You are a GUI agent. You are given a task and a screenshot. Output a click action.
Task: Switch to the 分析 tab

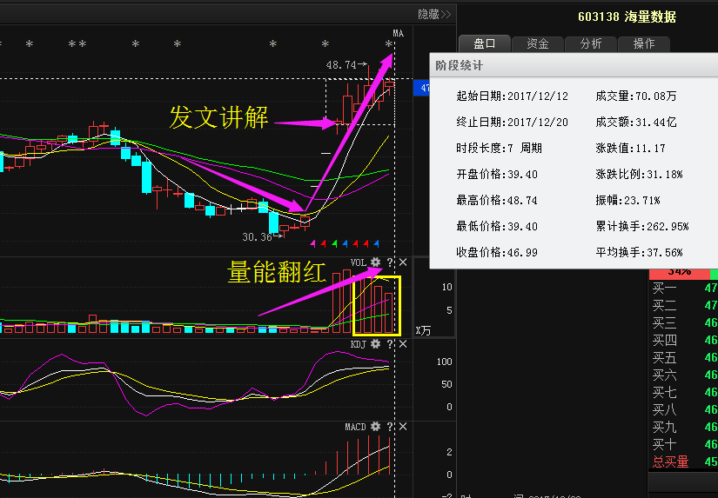point(591,43)
